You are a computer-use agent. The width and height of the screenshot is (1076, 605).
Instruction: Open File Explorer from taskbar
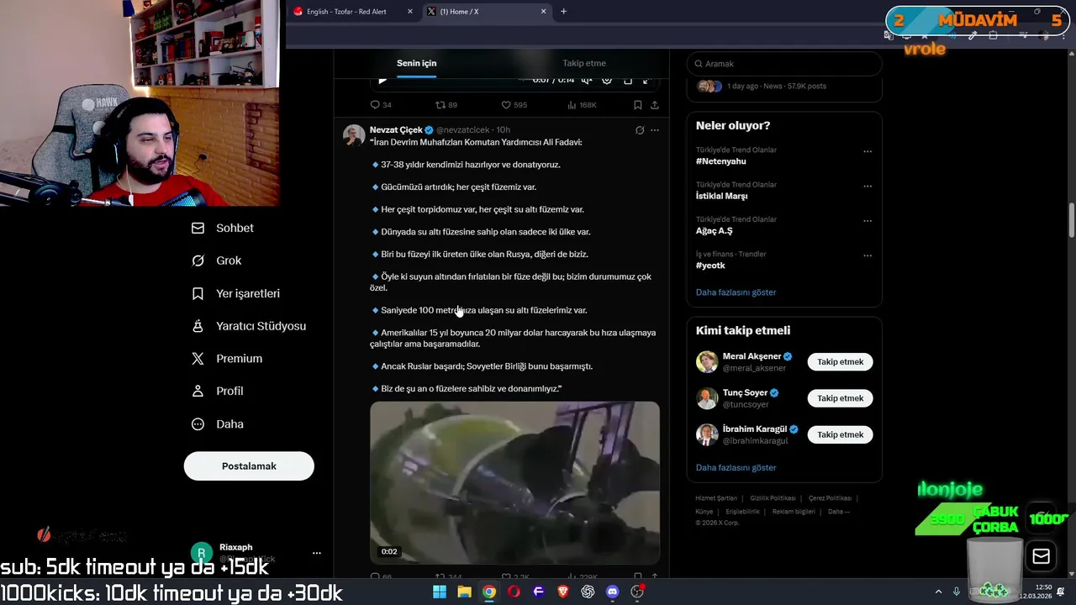(464, 592)
